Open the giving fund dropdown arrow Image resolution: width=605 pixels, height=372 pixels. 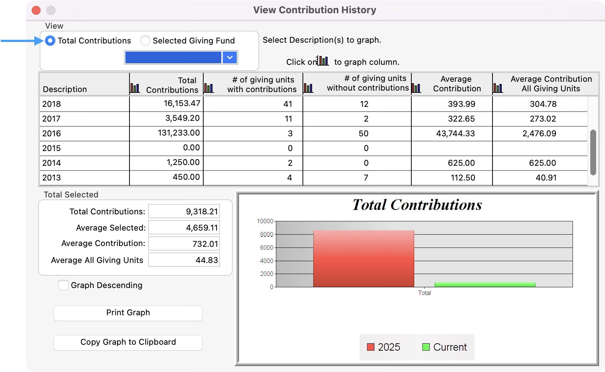point(230,57)
